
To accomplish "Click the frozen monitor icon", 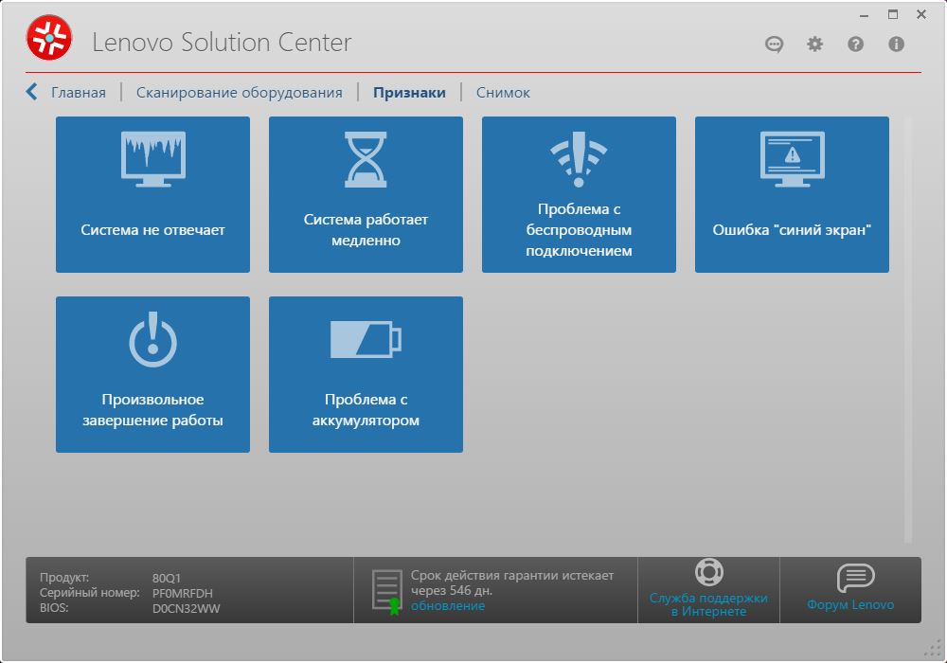I will 152,159.
